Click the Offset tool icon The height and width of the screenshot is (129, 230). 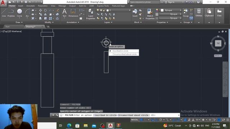[x=57, y=18]
